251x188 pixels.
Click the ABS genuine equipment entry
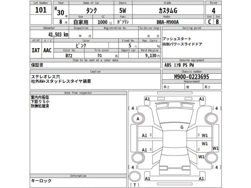(x=168, y=65)
